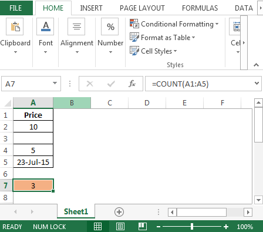Select the cell containing 23-Jul-15
Viewport: 263px width, 232px height.
33,162
